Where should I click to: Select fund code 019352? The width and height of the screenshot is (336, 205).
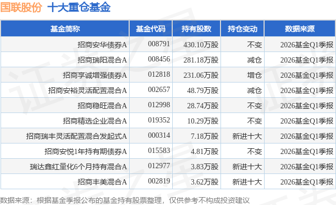coord(159,120)
